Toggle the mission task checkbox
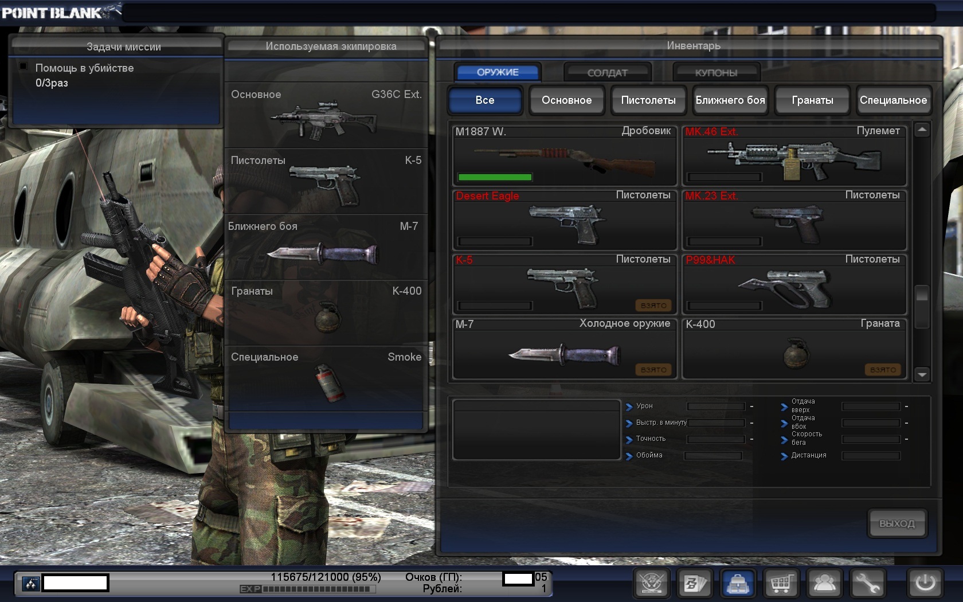 pyautogui.click(x=24, y=67)
